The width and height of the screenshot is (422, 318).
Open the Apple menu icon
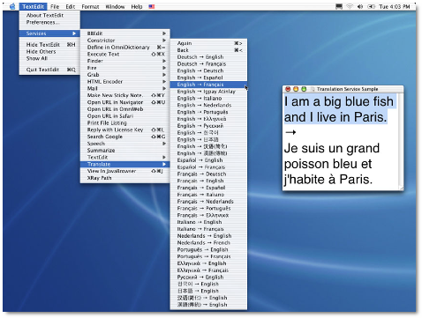pos(12,6)
